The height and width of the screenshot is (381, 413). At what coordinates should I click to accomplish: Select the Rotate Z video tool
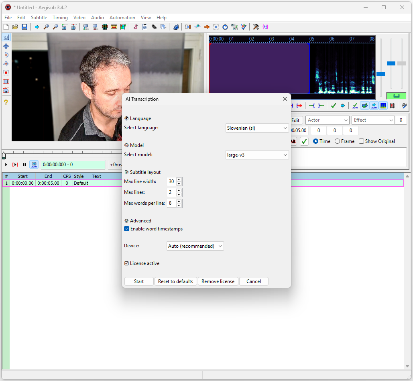6,55
